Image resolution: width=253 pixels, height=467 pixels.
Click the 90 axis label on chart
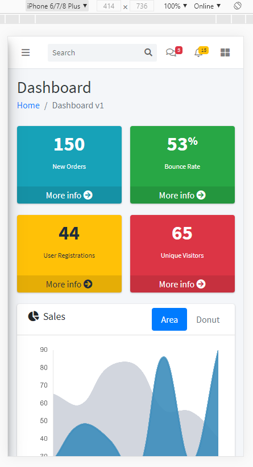tap(44, 350)
